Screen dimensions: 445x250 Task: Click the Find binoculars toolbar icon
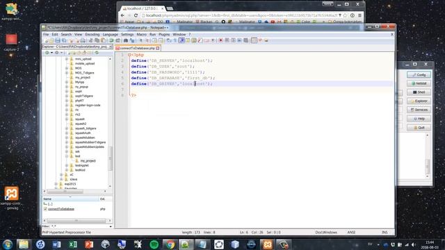point(126,40)
